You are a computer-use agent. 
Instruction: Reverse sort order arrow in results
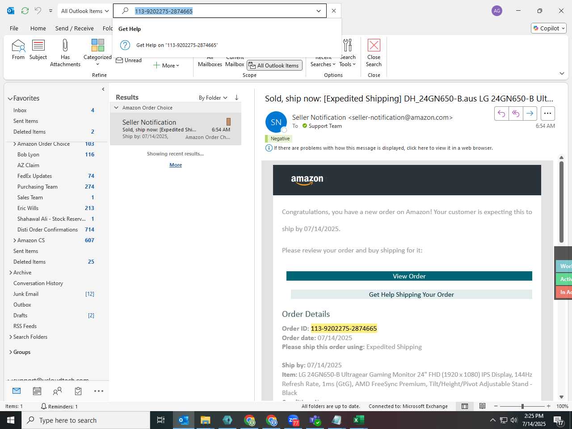pos(236,97)
